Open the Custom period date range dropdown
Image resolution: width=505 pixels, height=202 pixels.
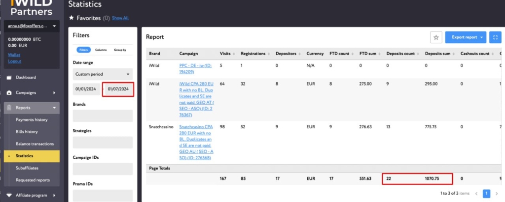[103, 74]
